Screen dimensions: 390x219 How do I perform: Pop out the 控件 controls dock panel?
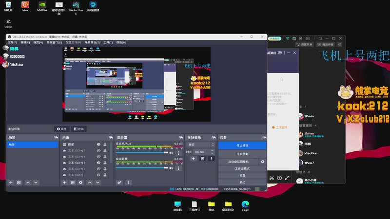[264, 137]
